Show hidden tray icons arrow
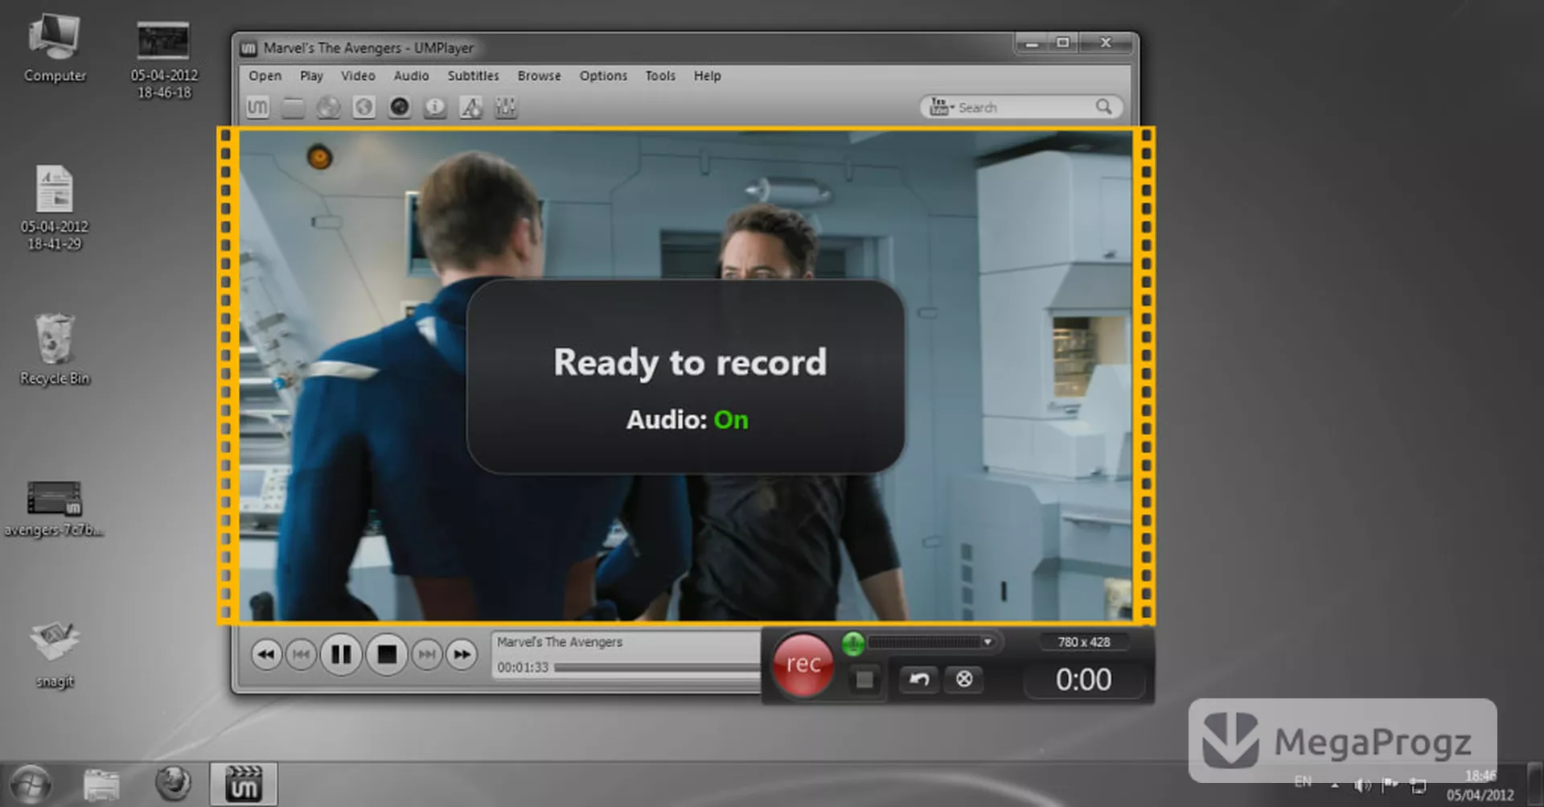1544x807 pixels. click(1335, 784)
